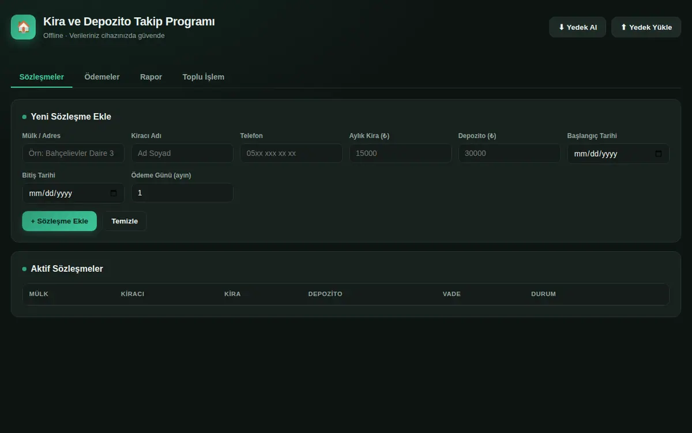Click the DURUM column header
Screen dimensions: 692x433
pos(543,294)
